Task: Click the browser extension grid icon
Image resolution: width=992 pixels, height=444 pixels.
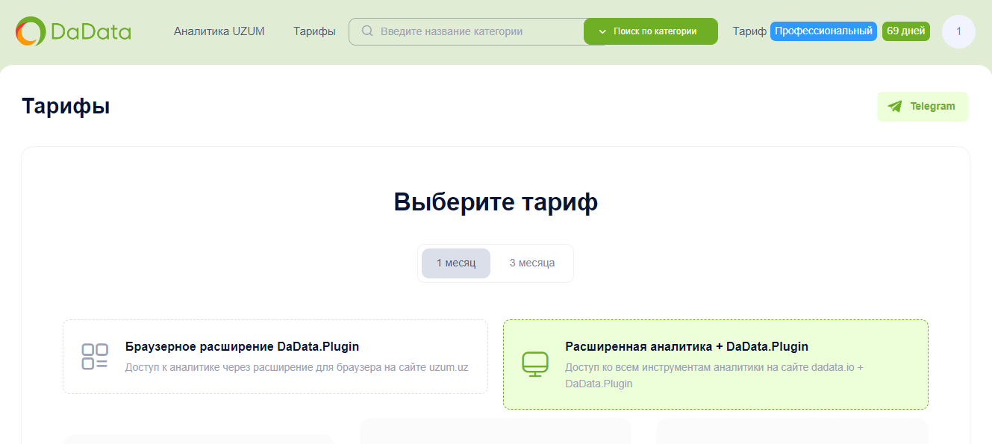Action: [x=95, y=357]
